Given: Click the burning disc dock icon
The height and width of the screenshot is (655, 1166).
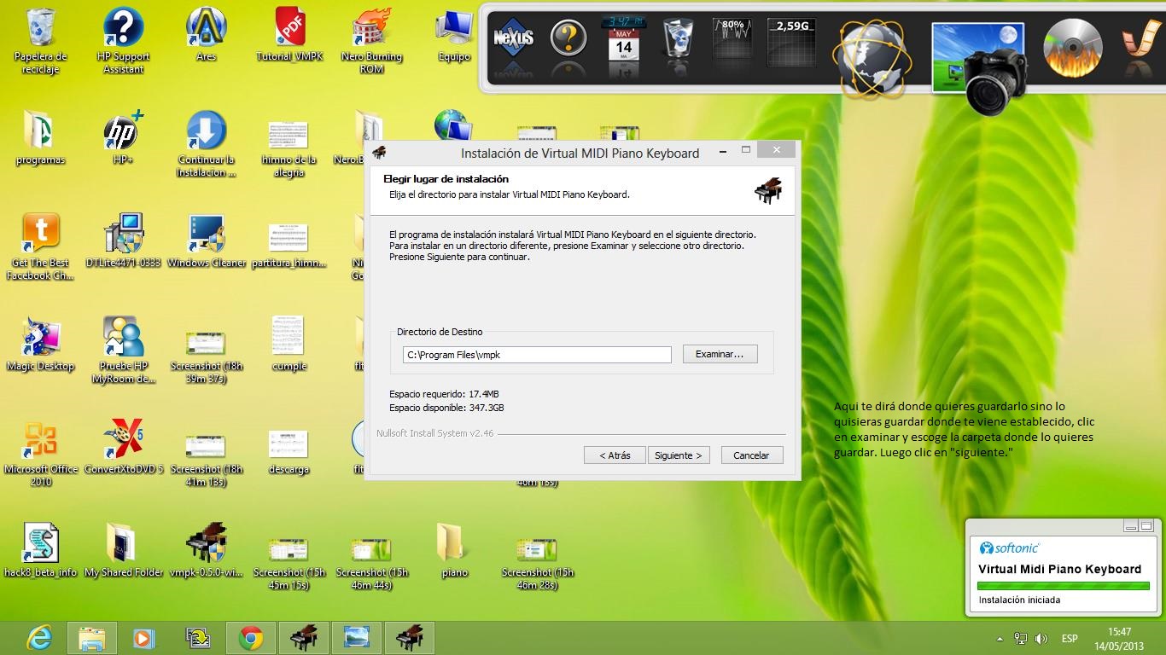Looking at the screenshot, I should click(x=1073, y=48).
